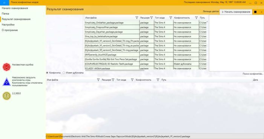Select row Simpliciaty_FireproofHair.package
This screenshot has width=264, height=139.
(145, 27)
